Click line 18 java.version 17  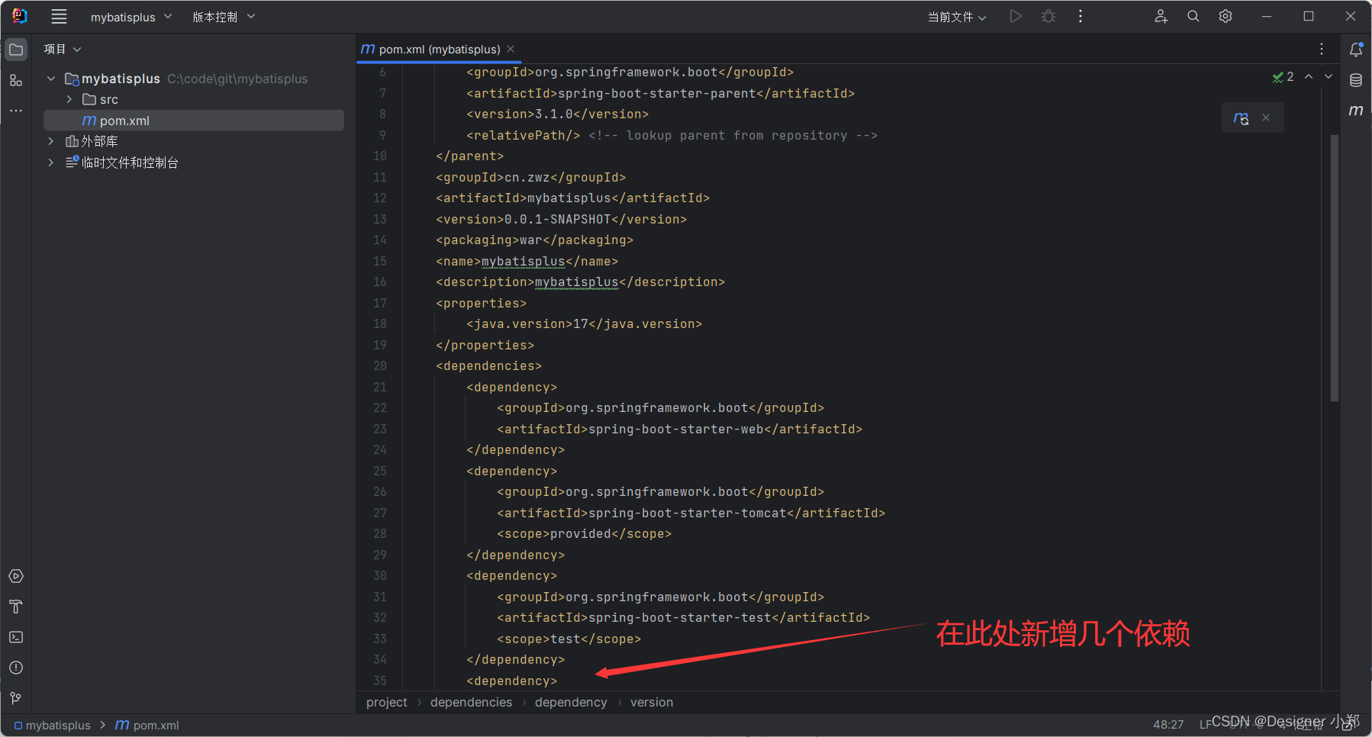584,324
